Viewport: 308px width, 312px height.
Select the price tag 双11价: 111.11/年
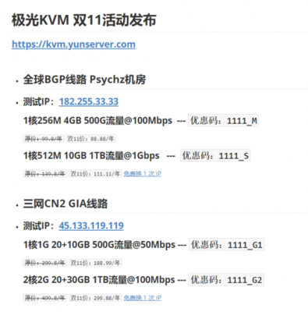point(95,173)
